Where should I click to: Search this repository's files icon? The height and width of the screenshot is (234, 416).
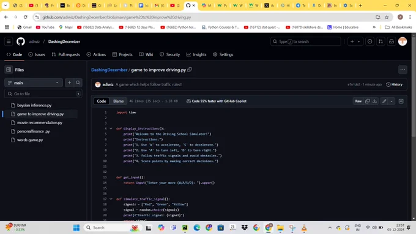pyautogui.click(x=78, y=82)
